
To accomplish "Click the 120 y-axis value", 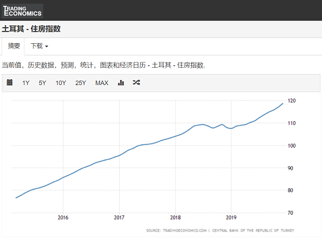I will [292, 101].
